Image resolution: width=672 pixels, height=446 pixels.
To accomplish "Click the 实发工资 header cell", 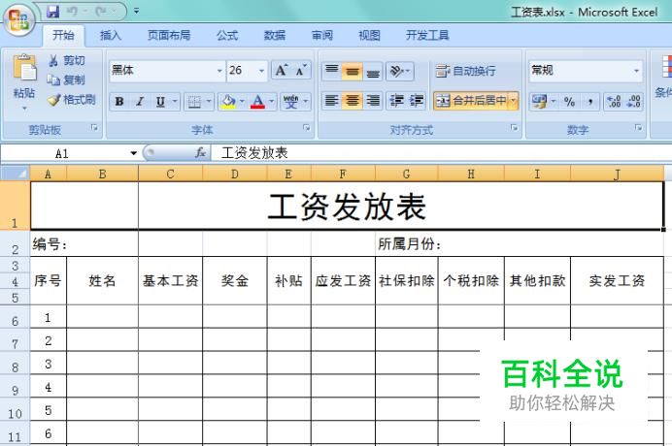I will click(617, 281).
